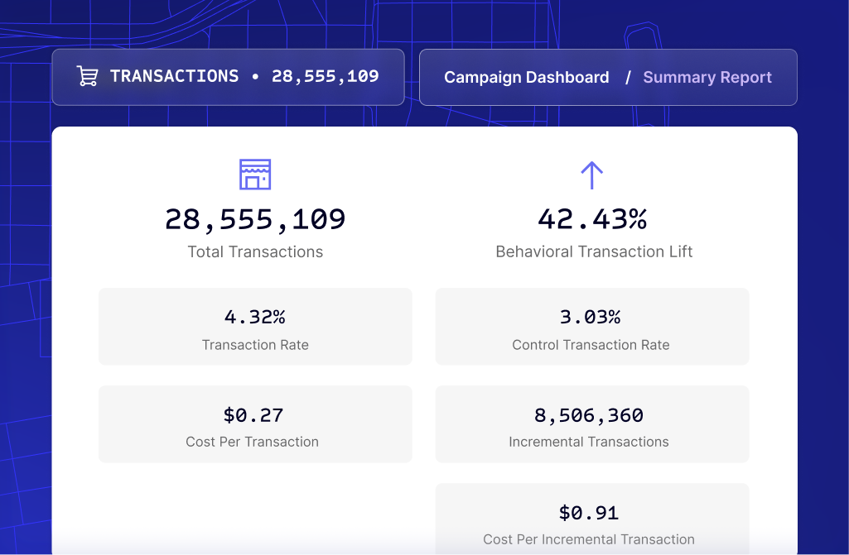Click the 42.43% lift value
The height and width of the screenshot is (555, 849).
coord(592,219)
